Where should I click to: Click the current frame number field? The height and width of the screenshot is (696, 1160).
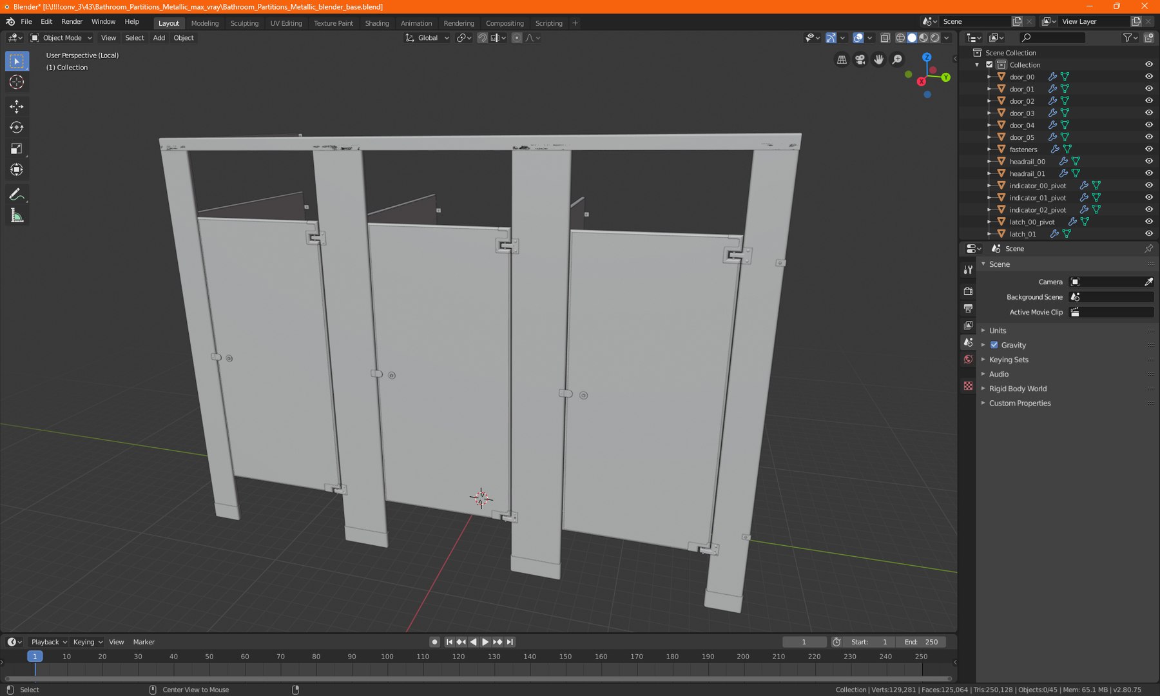tap(804, 642)
